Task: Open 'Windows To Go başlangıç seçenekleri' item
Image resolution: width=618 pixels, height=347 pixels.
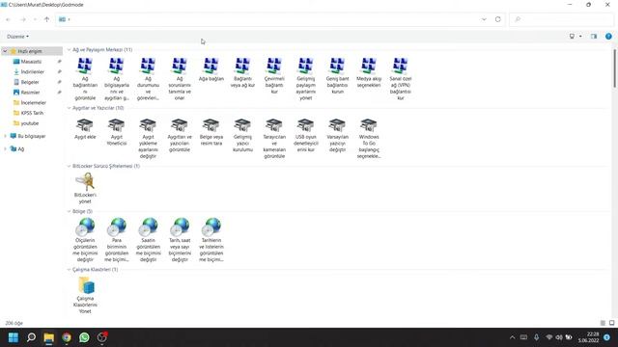Action: click(x=369, y=138)
